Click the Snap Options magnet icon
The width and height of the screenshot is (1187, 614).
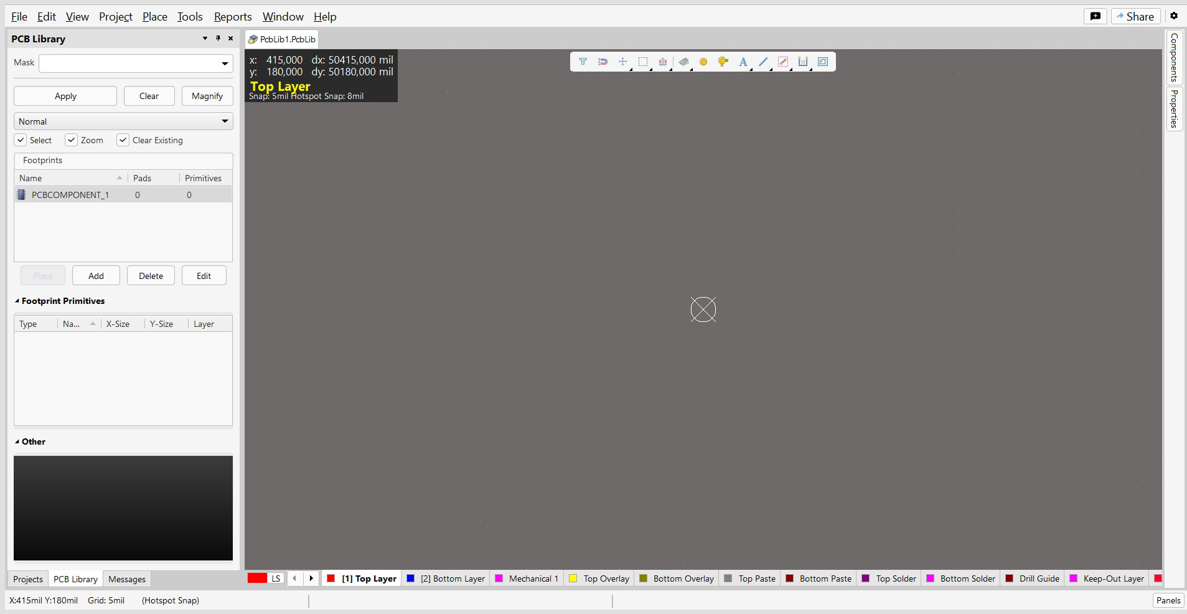click(603, 62)
